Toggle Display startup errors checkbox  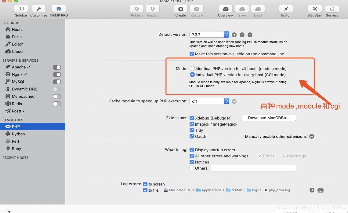192,150
